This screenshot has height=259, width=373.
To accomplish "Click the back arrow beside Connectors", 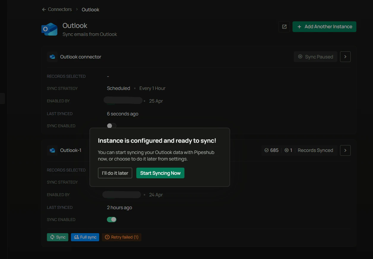I will pos(44,9).
